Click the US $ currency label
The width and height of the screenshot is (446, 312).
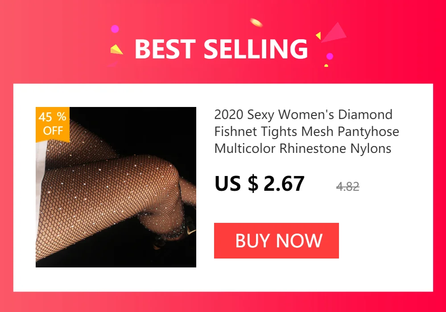pos(237,184)
